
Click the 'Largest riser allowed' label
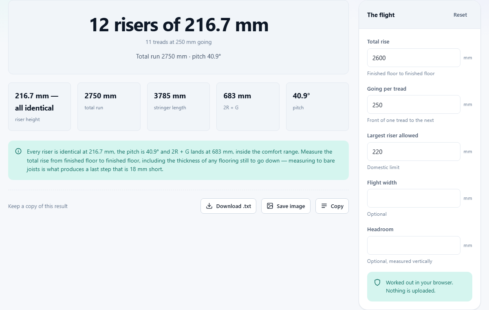393,135
